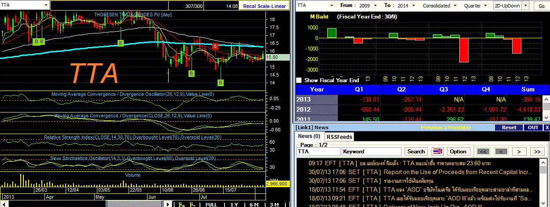Set chart range to 1 Y

pos(234,204)
